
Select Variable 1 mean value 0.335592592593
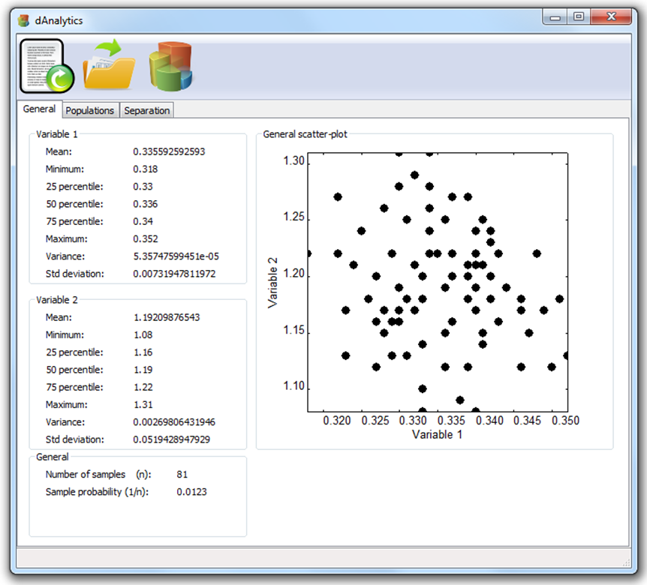pyautogui.click(x=169, y=151)
